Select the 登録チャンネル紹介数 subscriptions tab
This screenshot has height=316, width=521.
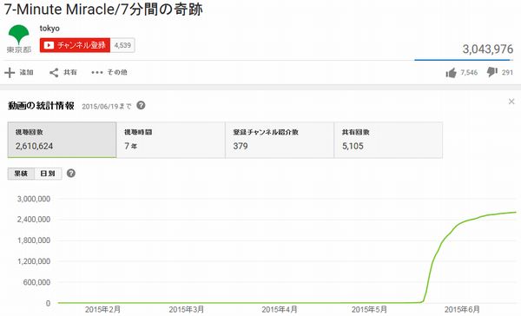[x=280, y=140]
